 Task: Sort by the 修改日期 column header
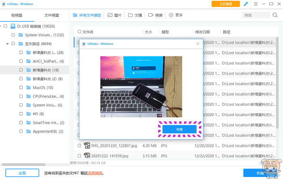(203, 32)
